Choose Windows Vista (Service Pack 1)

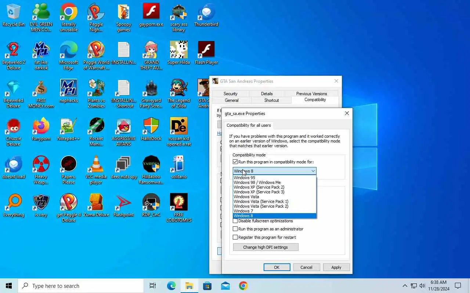click(x=274, y=201)
